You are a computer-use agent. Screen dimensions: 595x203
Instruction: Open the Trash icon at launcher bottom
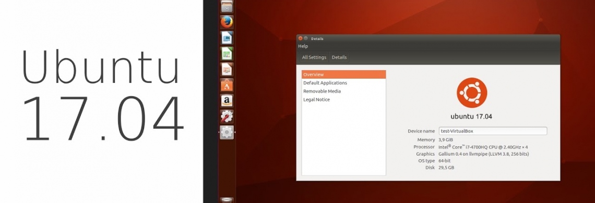click(227, 200)
